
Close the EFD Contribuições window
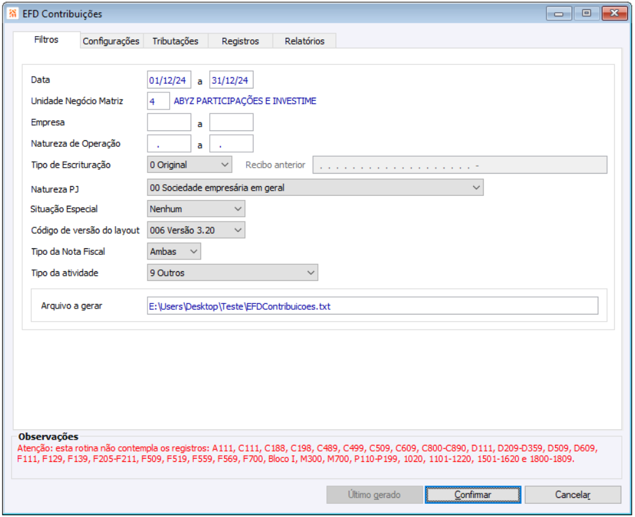pos(614,13)
